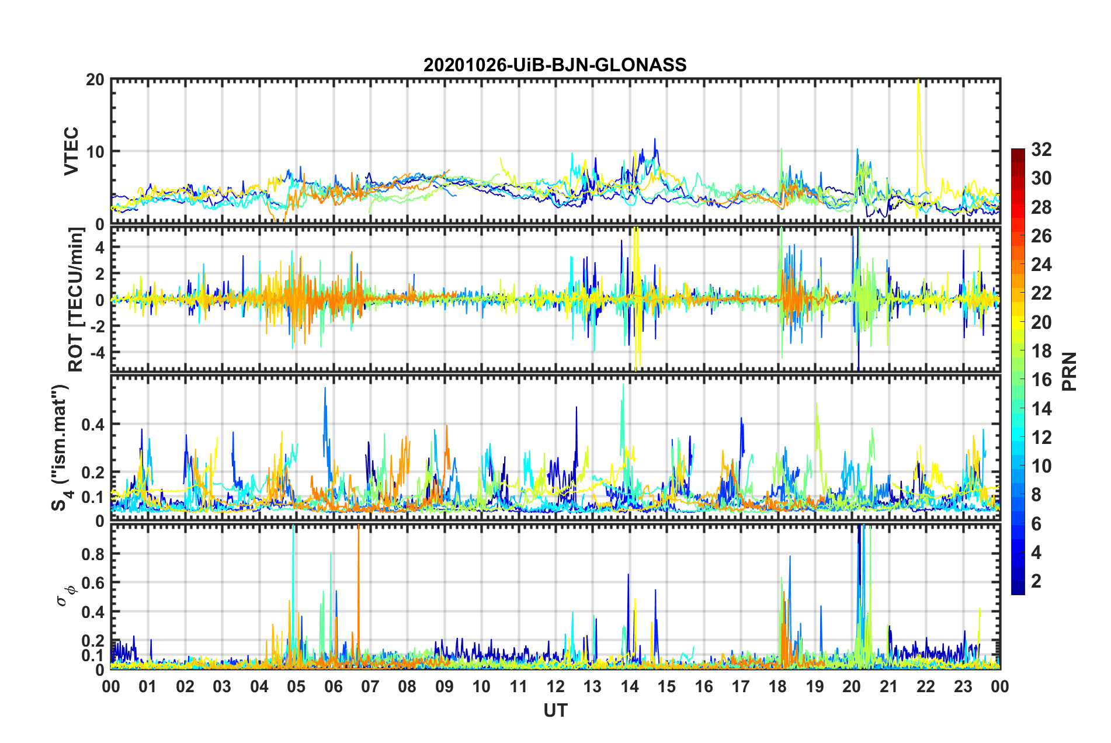Click UT axis tick label 05
The image size is (1111, 743).
tap(296, 687)
